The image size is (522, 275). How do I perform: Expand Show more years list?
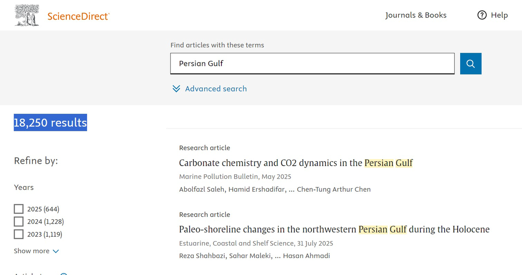pyautogui.click(x=36, y=251)
